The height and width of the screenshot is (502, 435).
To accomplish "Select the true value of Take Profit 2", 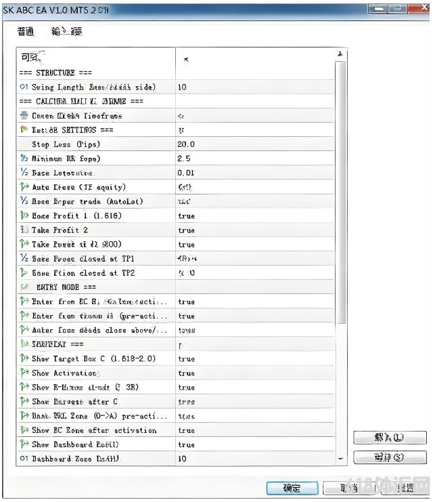I will pyautogui.click(x=186, y=230).
